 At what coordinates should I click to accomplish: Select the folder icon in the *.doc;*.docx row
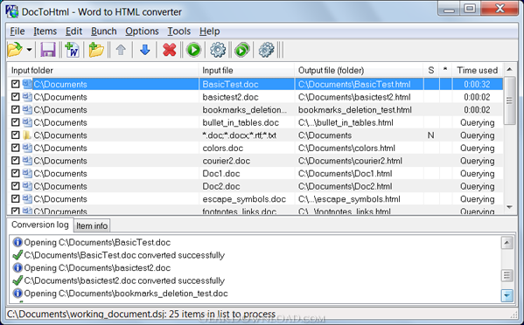tap(27, 135)
